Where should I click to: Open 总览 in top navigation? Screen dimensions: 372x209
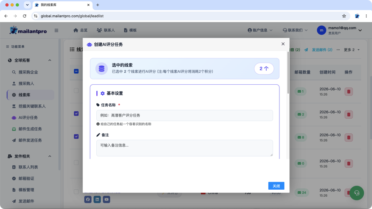80,30
